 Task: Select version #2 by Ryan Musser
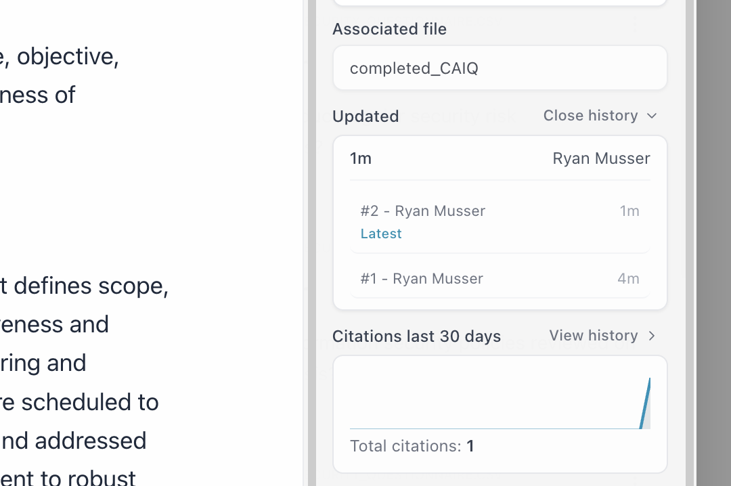point(422,211)
